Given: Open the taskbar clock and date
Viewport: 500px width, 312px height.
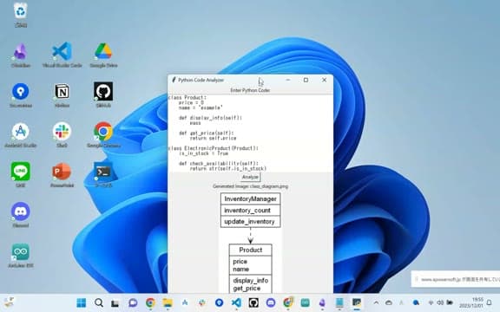Looking at the screenshot, I should [471, 302].
